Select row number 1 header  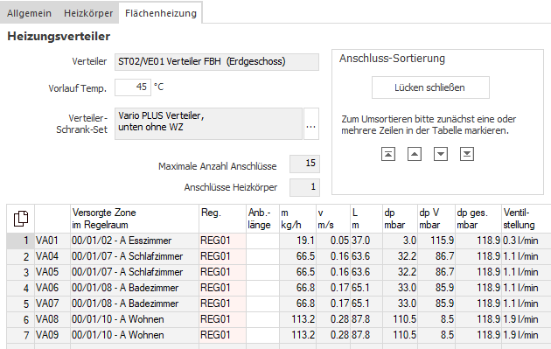coord(20,241)
